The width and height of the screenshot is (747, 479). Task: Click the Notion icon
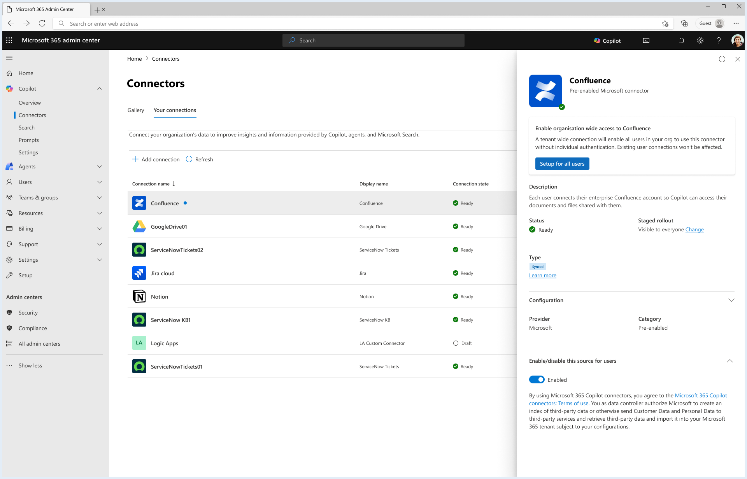(x=139, y=296)
